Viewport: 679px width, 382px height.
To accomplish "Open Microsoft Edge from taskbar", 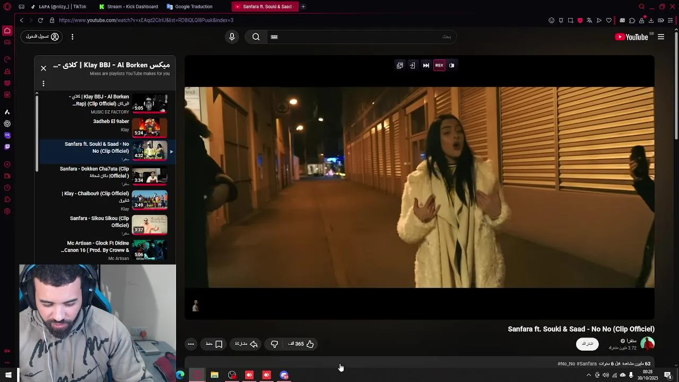I will pos(180,375).
